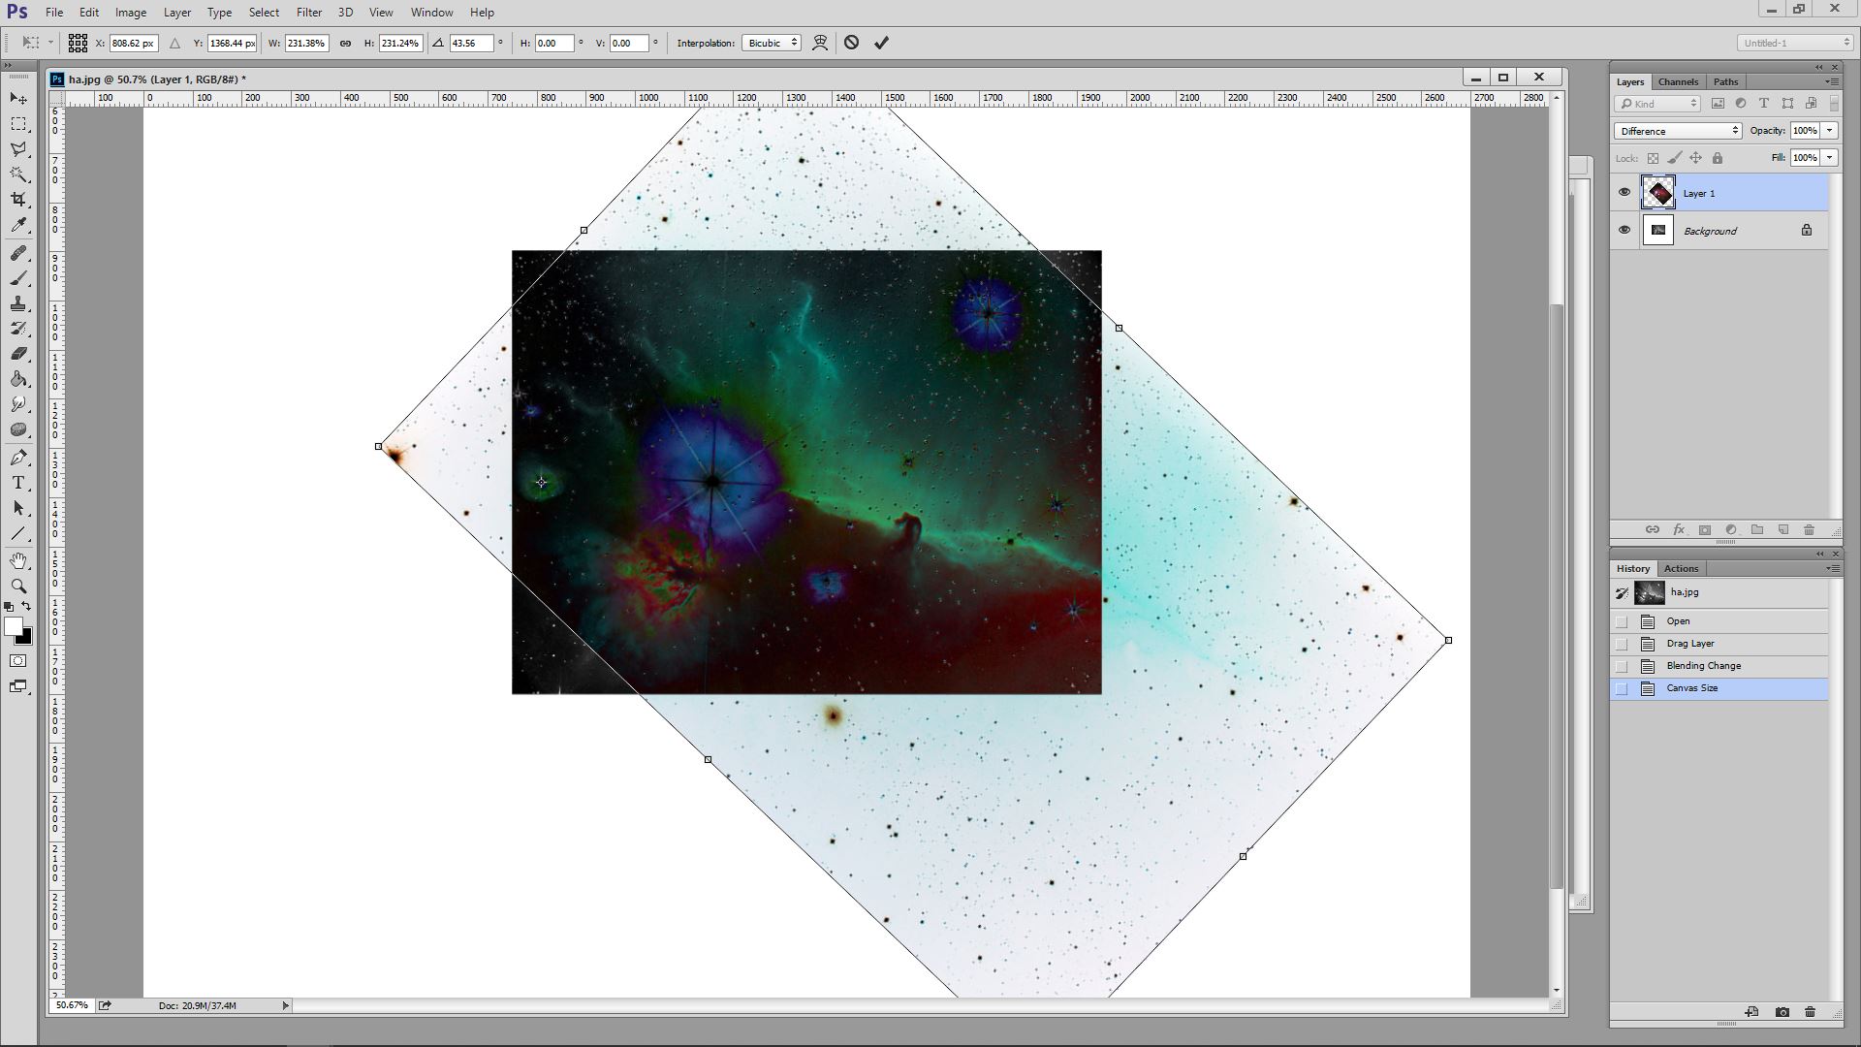
Task: Select the Polygonal Lasso tool
Action: pos(18,149)
